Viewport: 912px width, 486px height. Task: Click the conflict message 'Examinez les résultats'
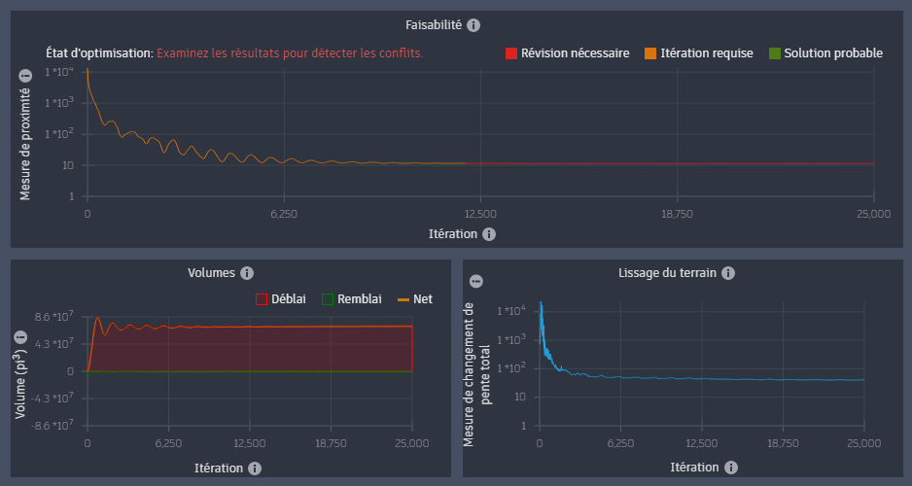290,52
